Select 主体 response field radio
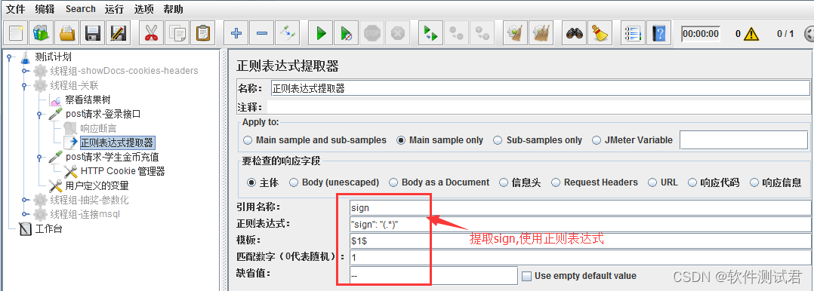This screenshot has width=814, height=291. point(251,182)
